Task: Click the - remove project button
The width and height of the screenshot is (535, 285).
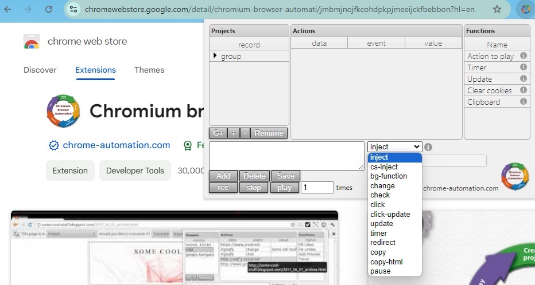Action: click(245, 133)
